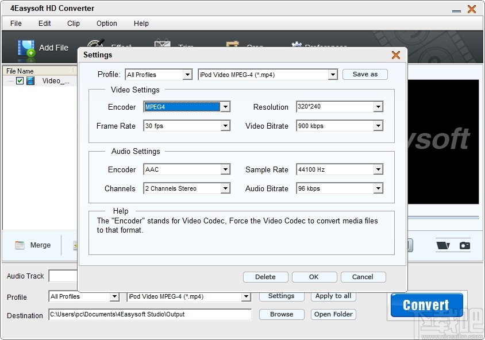Viewport: 485px width, 340px height.
Task: Select the Trim tool icon
Action: tap(161, 44)
